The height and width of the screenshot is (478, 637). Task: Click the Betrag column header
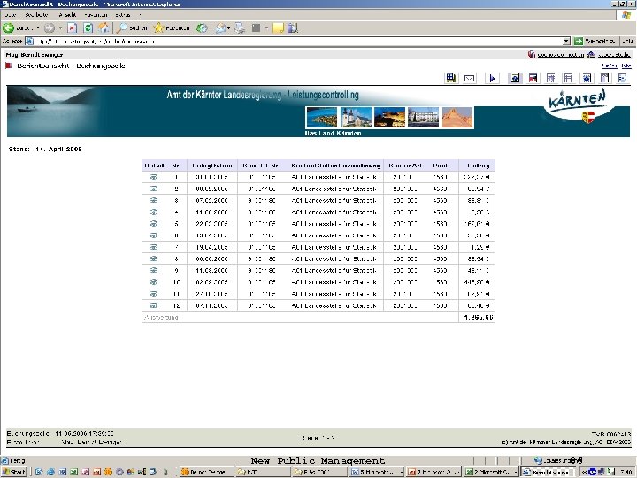click(x=478, y=166)
